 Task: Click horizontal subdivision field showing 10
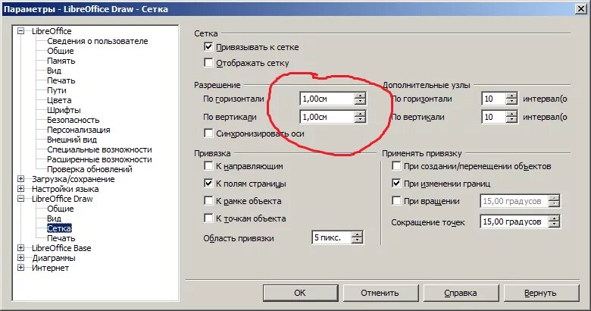(493, 99)
